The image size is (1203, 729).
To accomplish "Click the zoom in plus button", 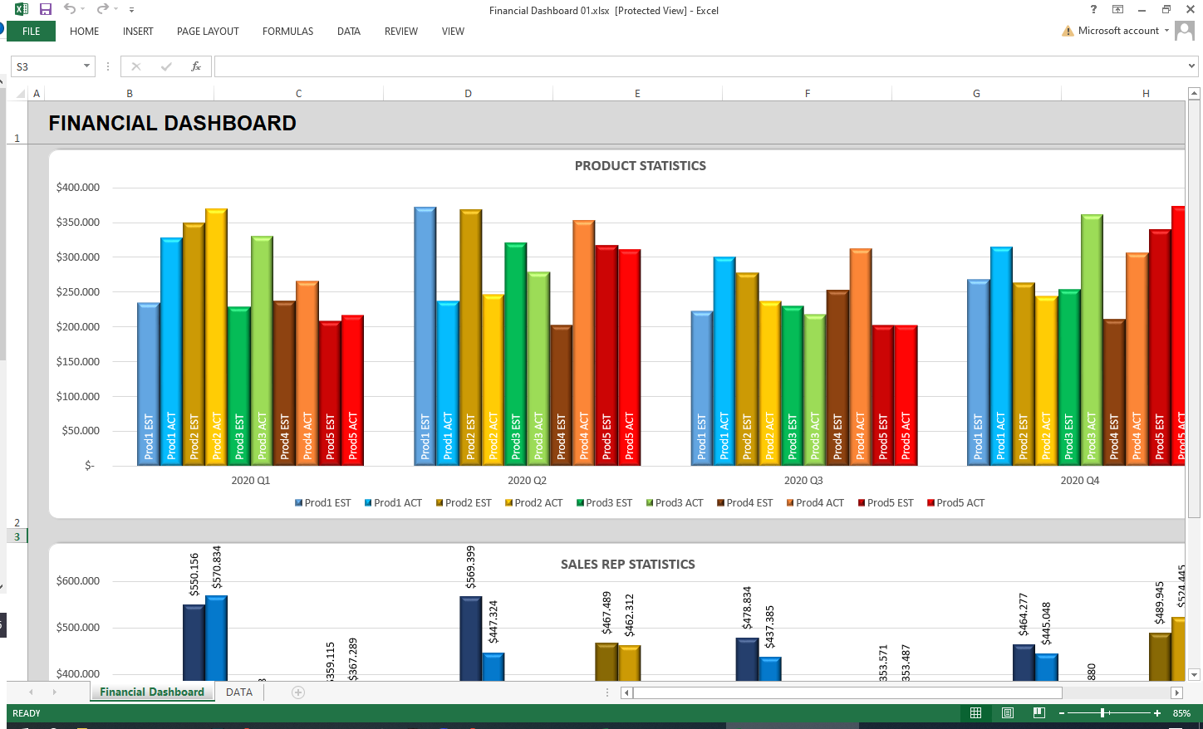I will click(x=1157, y=713).
